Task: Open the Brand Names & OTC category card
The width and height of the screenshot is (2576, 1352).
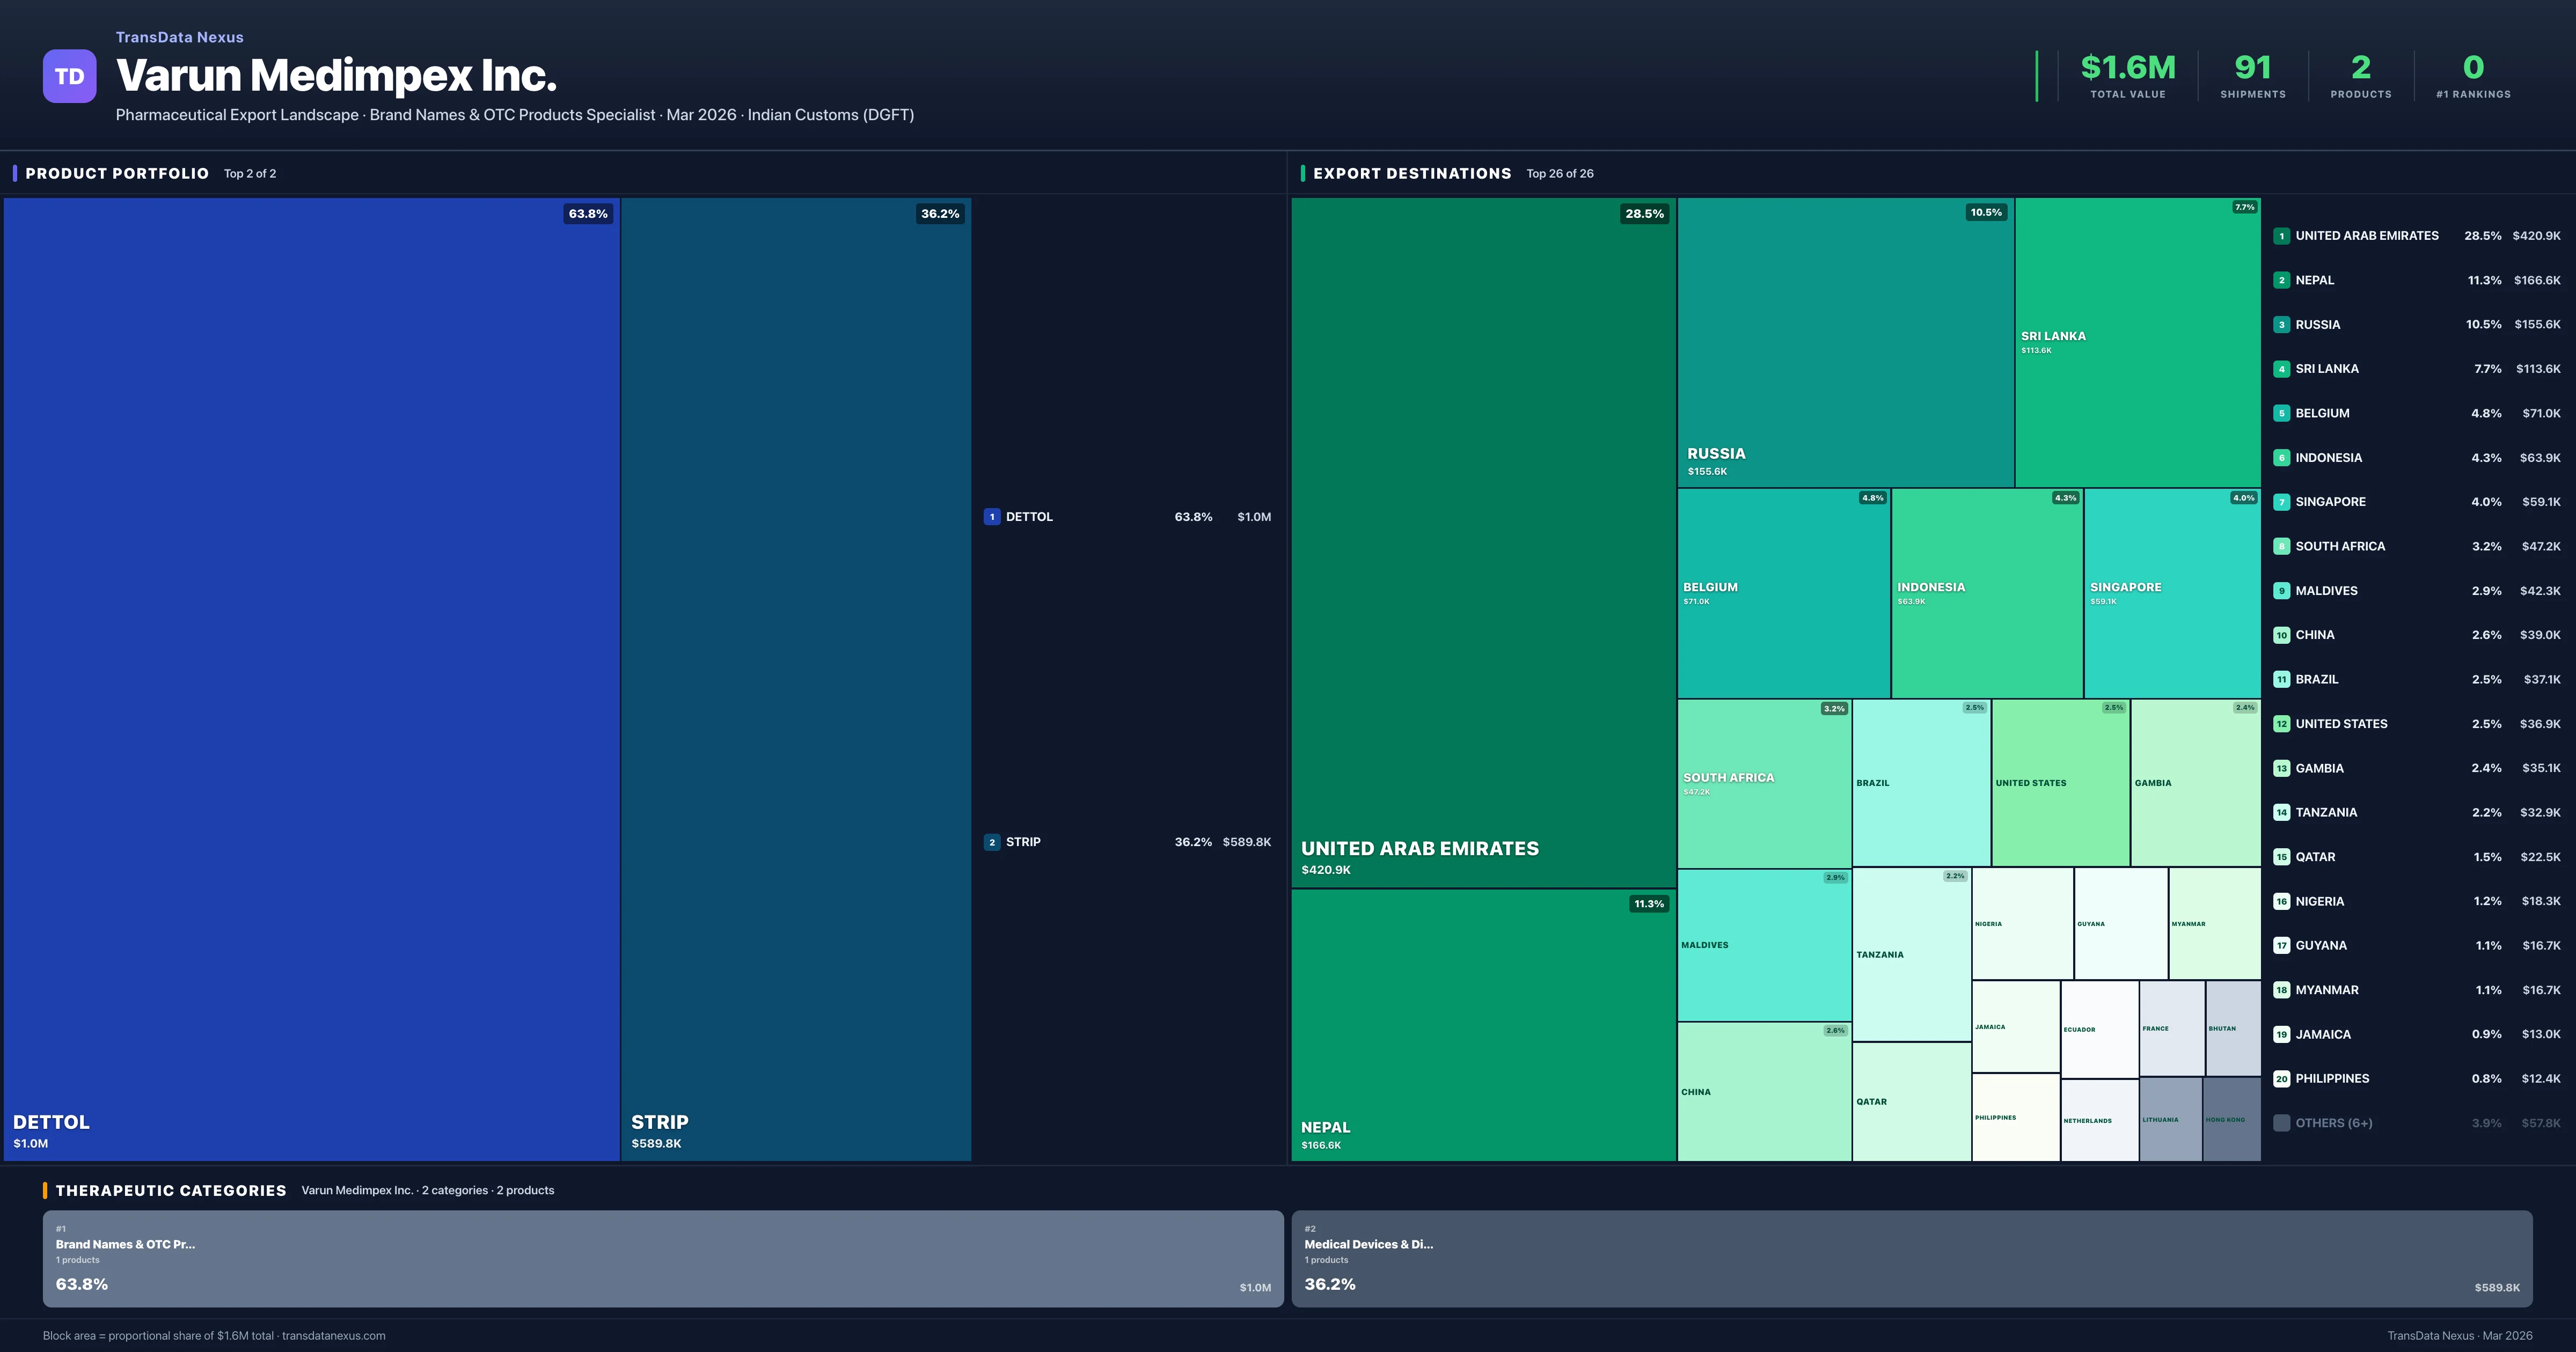Action: coord(662,1258)
